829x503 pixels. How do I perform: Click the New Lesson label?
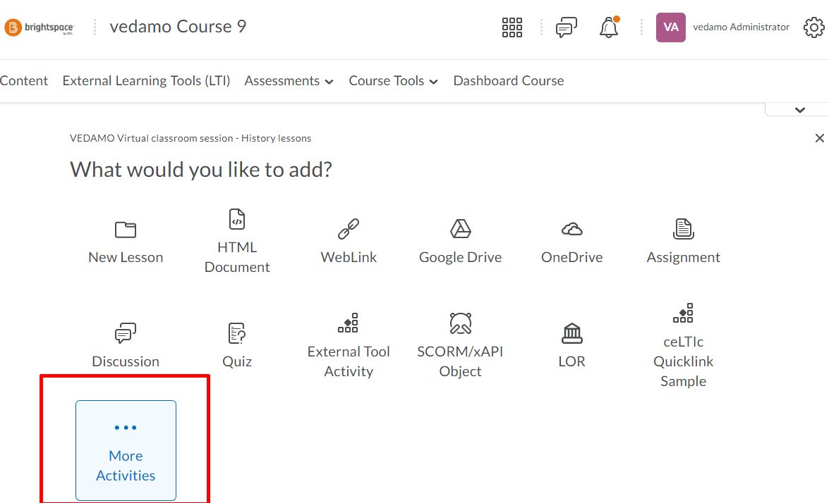126,257
